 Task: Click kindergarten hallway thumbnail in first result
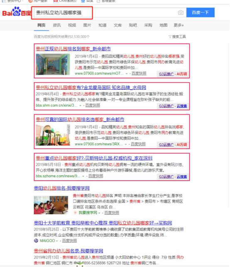point(53,64)
